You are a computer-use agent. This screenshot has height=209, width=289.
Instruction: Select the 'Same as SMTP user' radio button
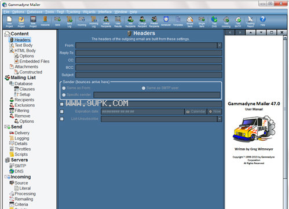(x=144, y=88)
